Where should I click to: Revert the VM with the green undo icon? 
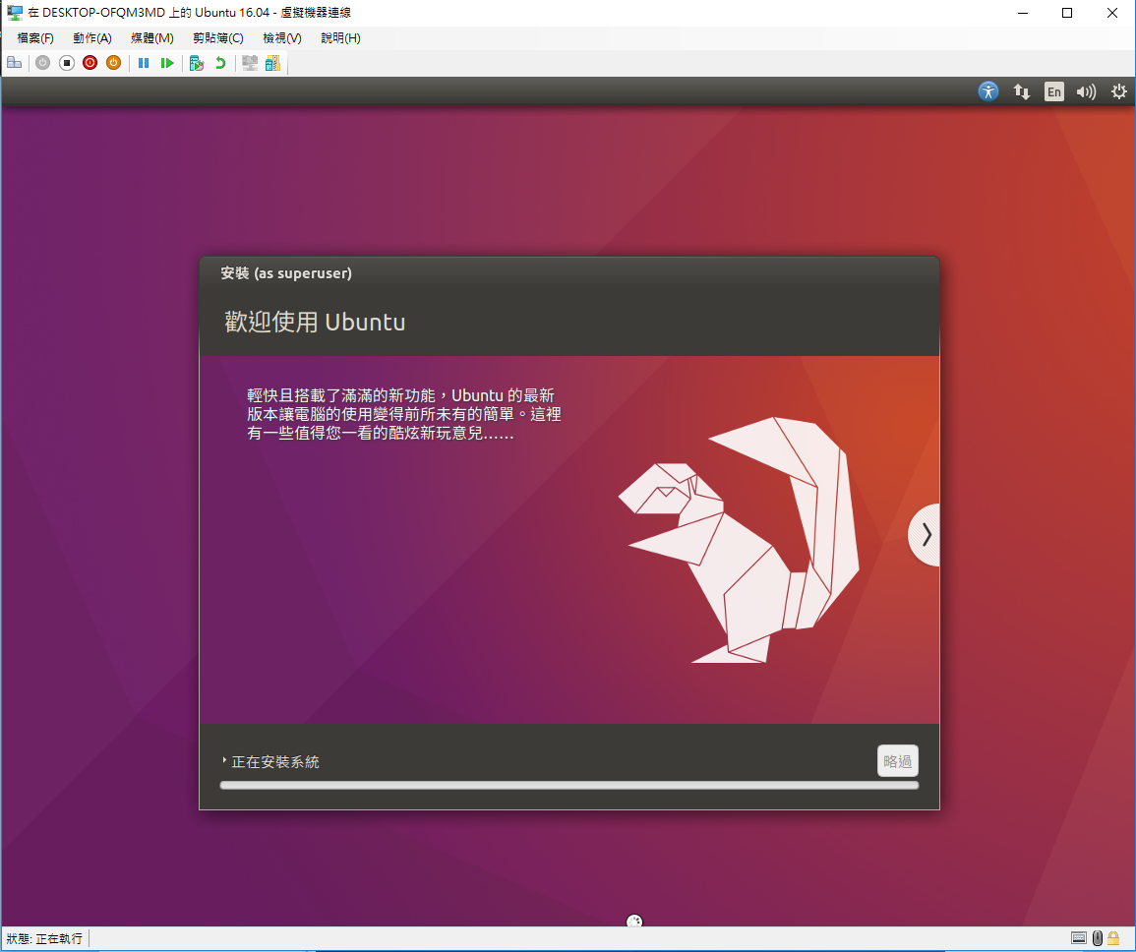click(x=220, y=62)
